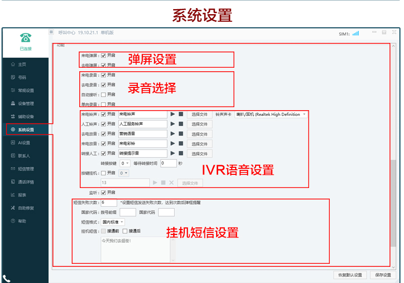This screenshot has height=283, width=404.
Task: Stop the 来电放音 audio playback
Action: point(180,144)
